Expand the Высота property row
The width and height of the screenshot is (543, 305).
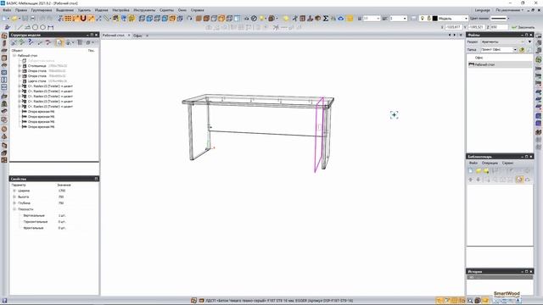click(14, 197)
